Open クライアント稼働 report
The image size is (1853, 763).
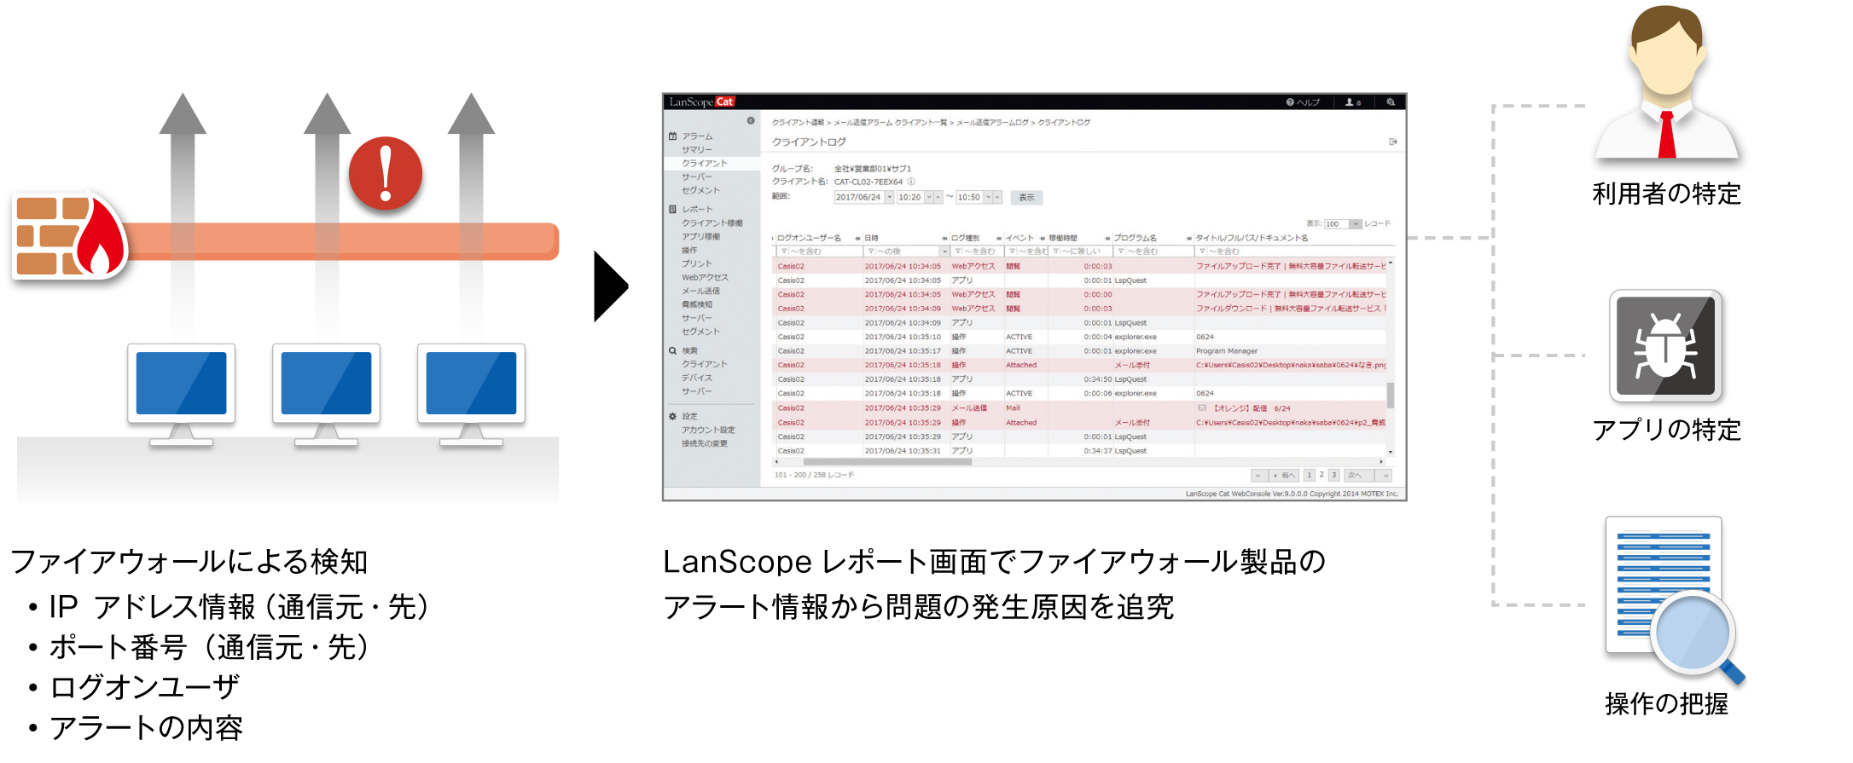pos(712,223)
